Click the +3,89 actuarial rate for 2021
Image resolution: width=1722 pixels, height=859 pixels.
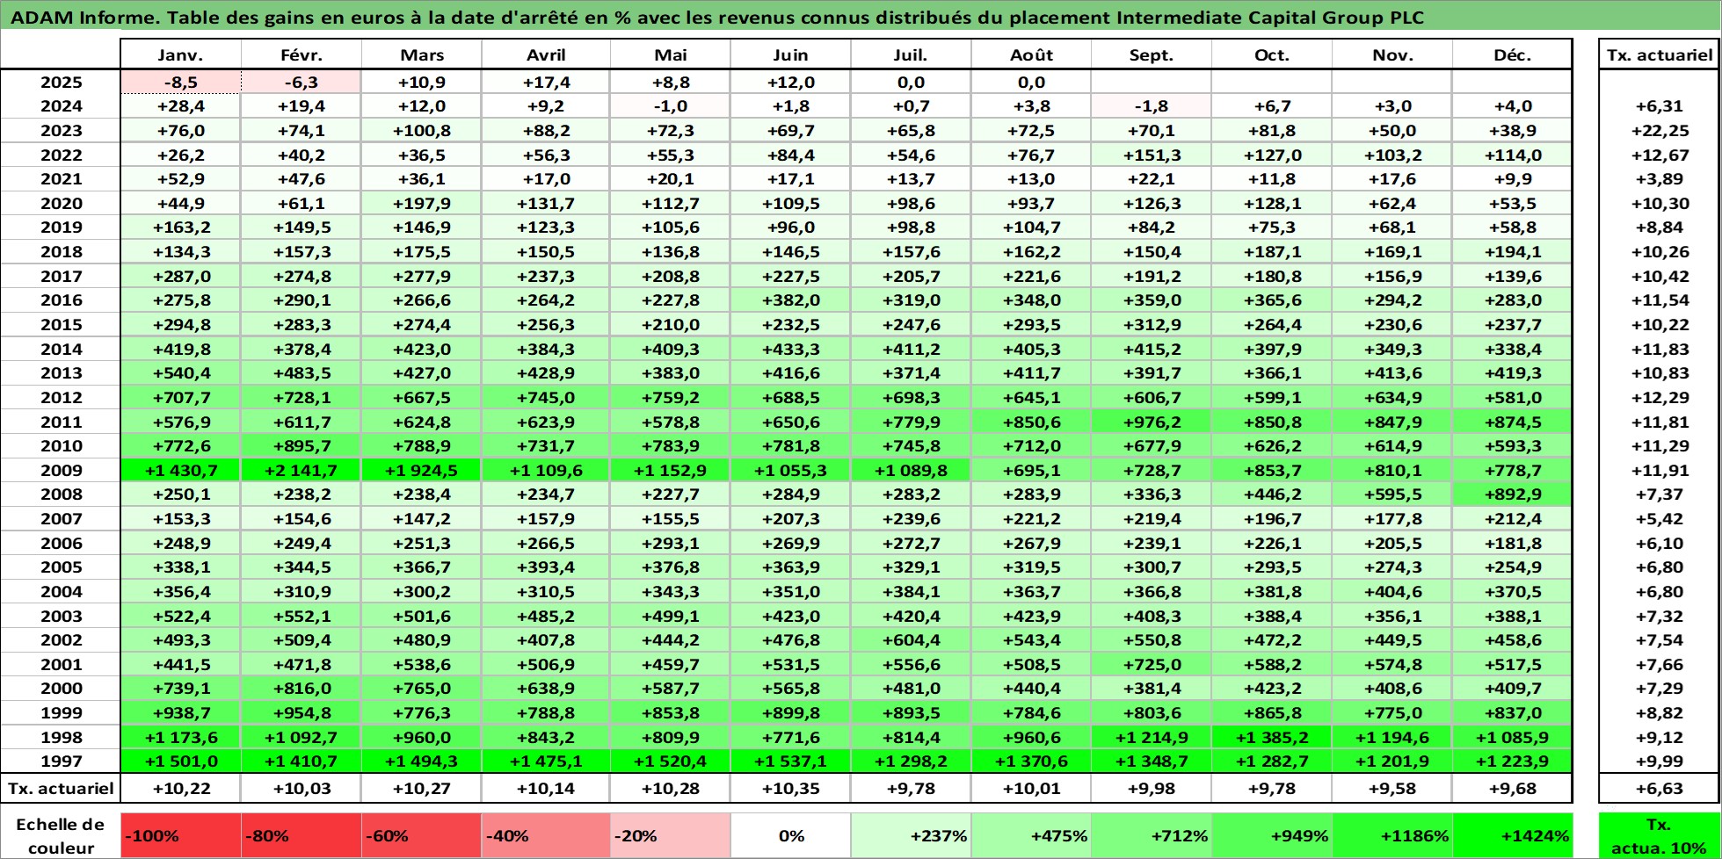(1659, 178)
